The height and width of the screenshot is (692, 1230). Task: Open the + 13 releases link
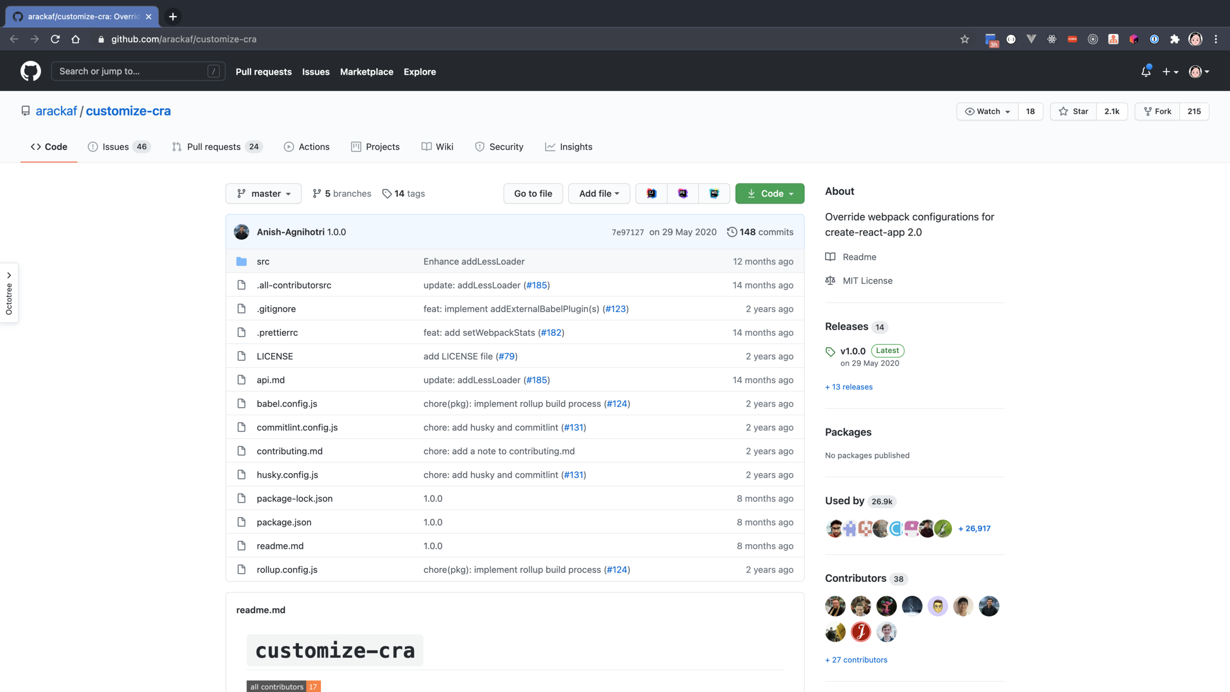848,386
